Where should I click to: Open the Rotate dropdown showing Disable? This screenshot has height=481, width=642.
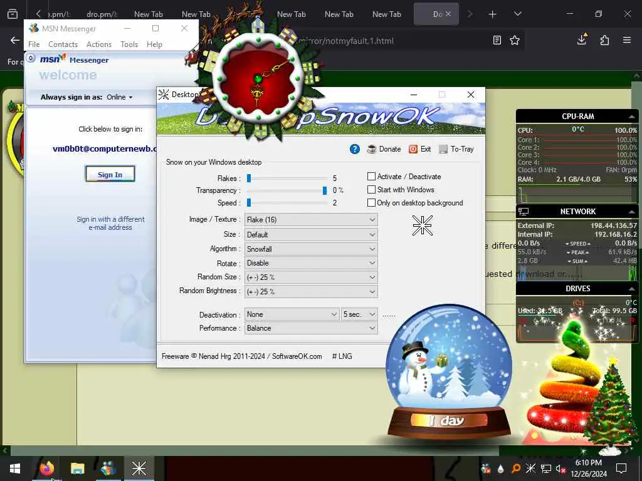pyautogui.click(x=311, y=263)
